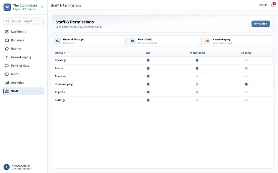This screenshot has height=173, width=278.
Task: Click the MODULE column header
Action: click(x=60, y=53)
